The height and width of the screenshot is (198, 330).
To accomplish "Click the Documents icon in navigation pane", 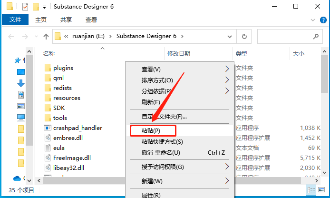I will tap(20, 95).
